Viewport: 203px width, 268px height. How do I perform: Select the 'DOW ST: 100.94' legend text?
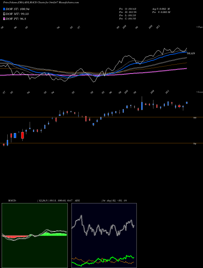click(17, 9)
